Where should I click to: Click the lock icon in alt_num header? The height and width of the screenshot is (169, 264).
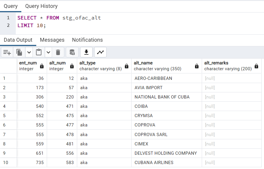click(72, 66)
